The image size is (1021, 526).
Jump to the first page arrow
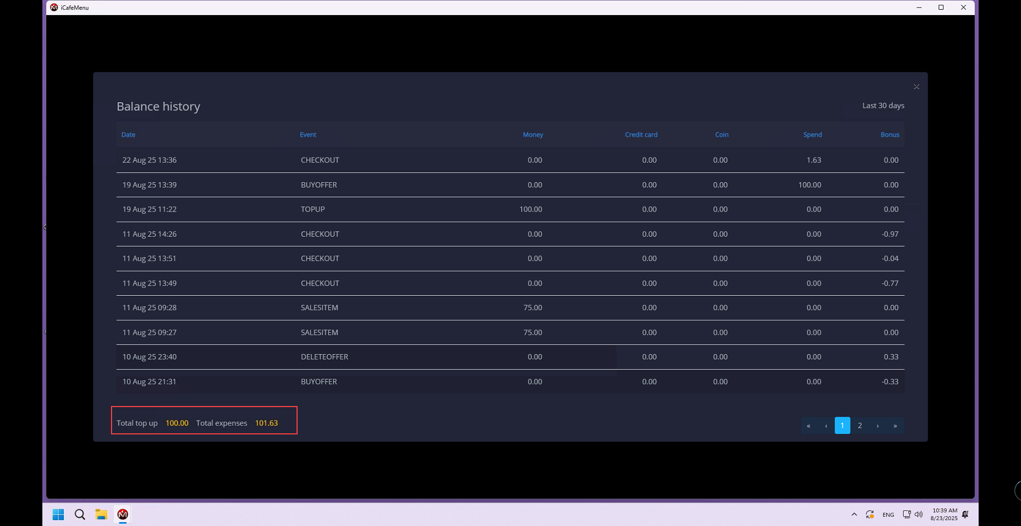[809, 425]
